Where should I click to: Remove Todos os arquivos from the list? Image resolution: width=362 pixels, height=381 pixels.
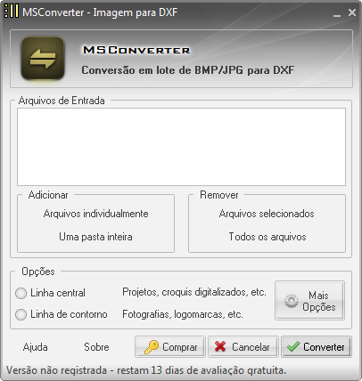pos(267,237)
